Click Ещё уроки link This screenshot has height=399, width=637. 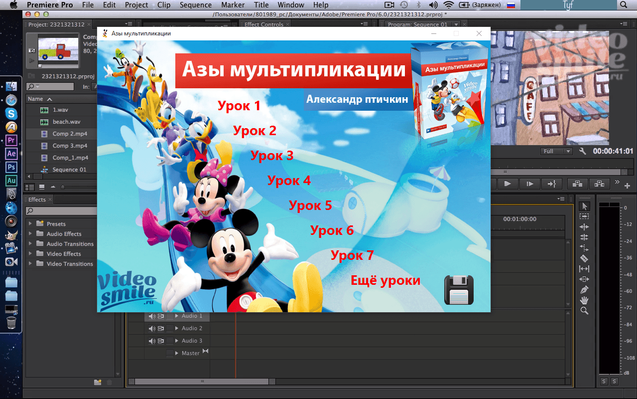[385, 280]
